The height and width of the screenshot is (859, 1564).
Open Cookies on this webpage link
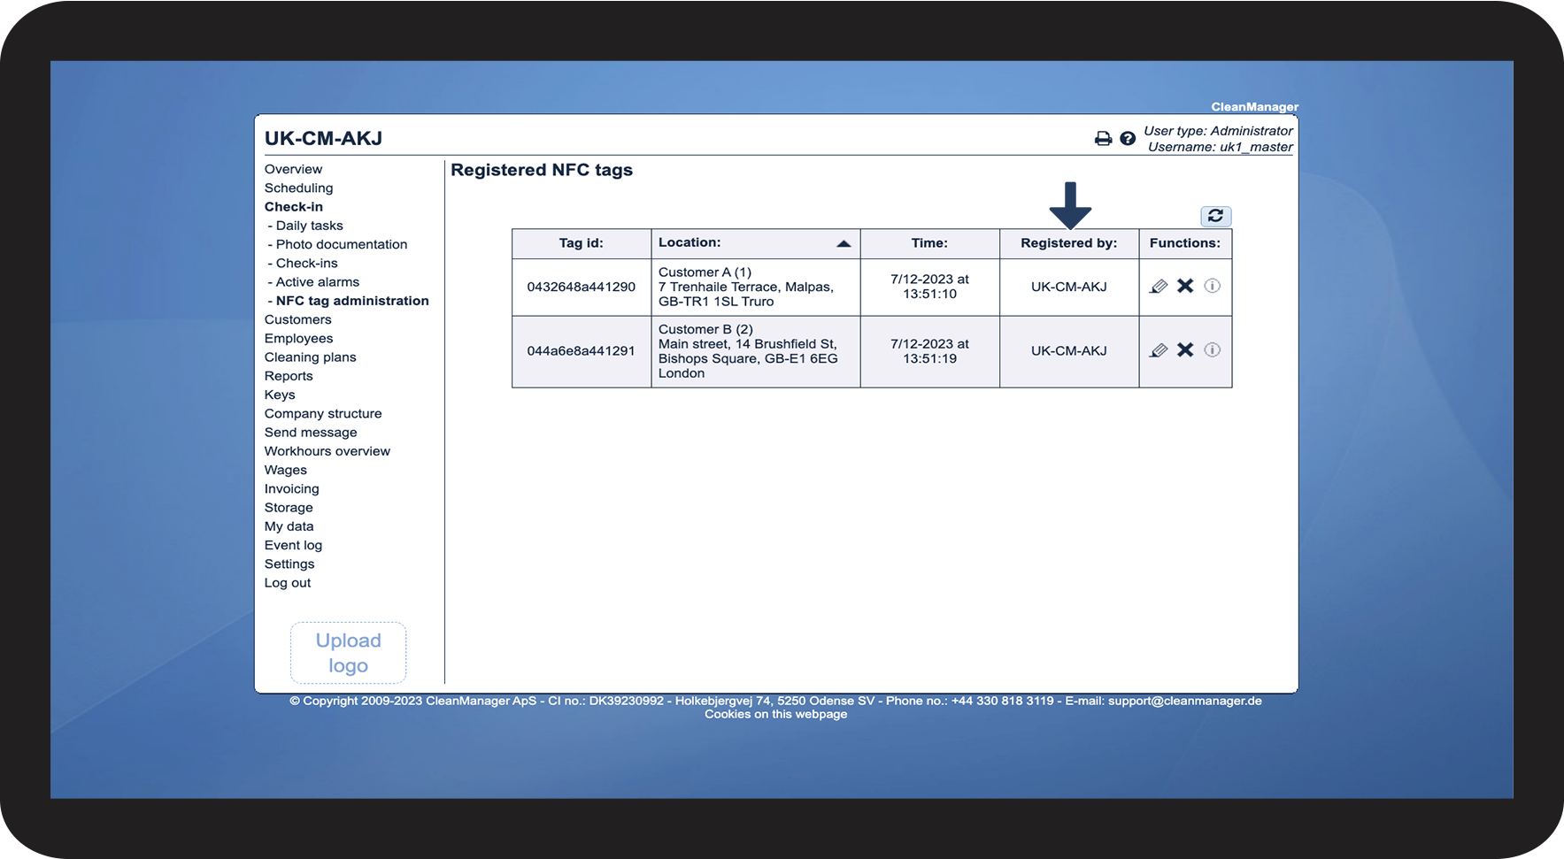[775, 715]
